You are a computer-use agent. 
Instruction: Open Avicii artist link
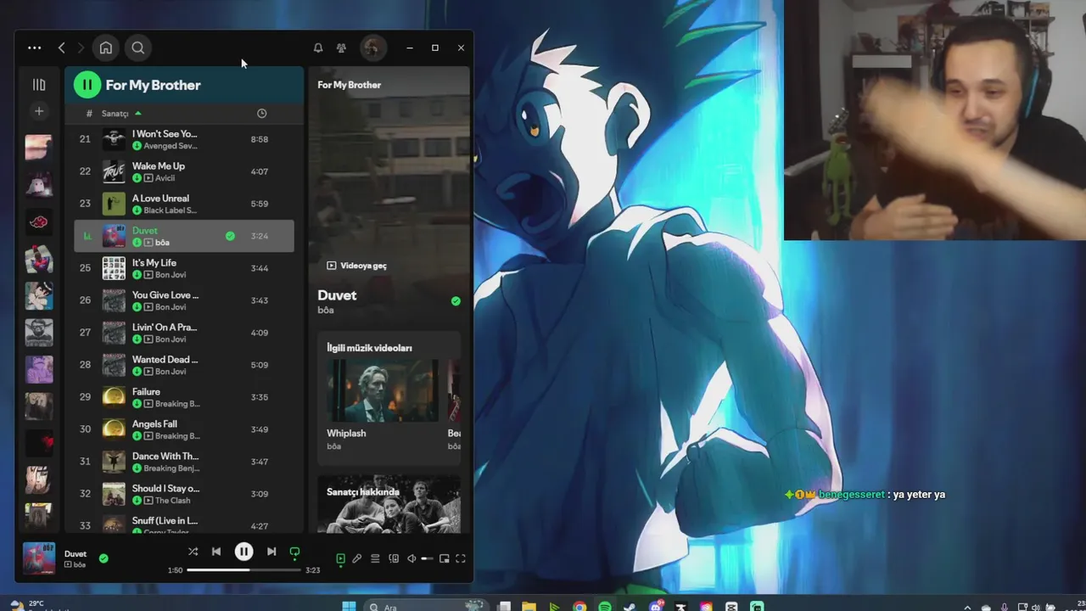click(165, 178)
